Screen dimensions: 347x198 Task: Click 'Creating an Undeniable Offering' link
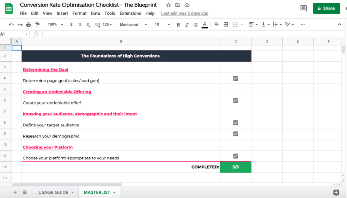click(x=57, y=92)
